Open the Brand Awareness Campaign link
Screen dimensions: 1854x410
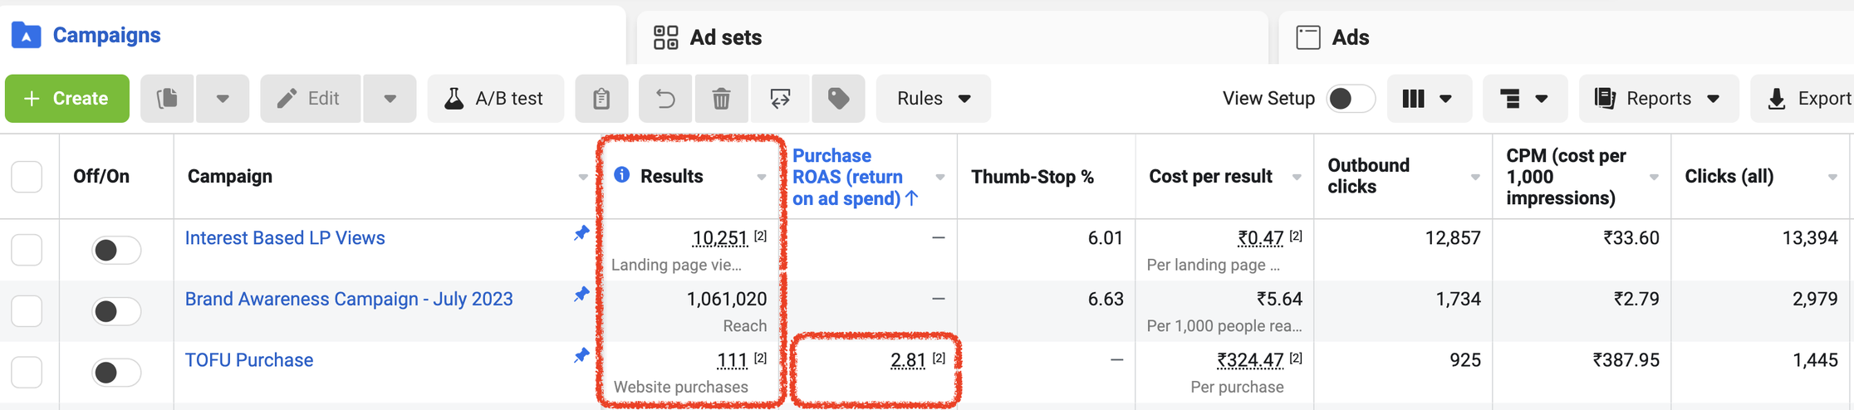pos(349,299)
